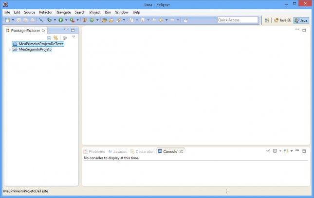Maximize the Package Explorer panel
The image size is (314, 198).
(x=73, y=30)
